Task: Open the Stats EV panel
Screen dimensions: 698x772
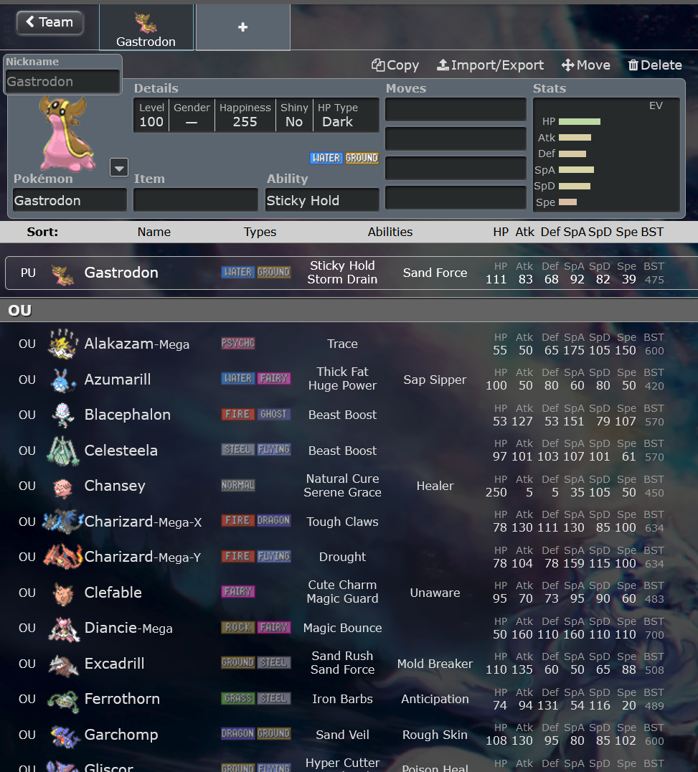Action: [606, 155]
